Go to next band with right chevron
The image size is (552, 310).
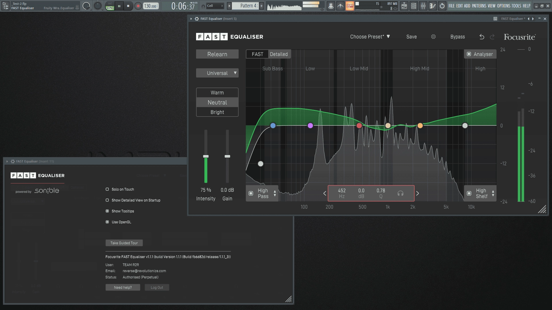pos(417,193)
